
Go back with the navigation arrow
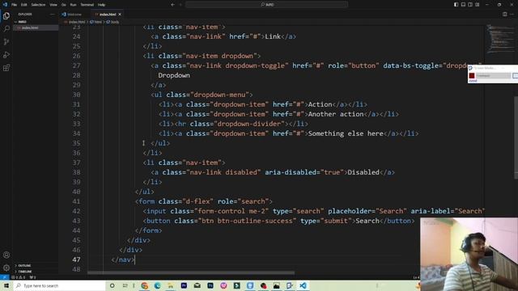pos(172,5)
